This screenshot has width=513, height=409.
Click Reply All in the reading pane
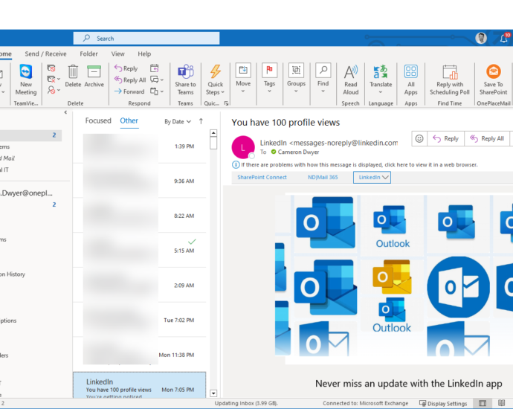486,138
